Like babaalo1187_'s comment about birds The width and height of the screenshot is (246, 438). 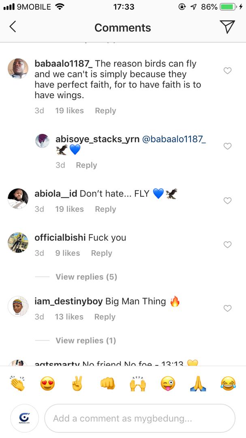[x=227, y=70]
